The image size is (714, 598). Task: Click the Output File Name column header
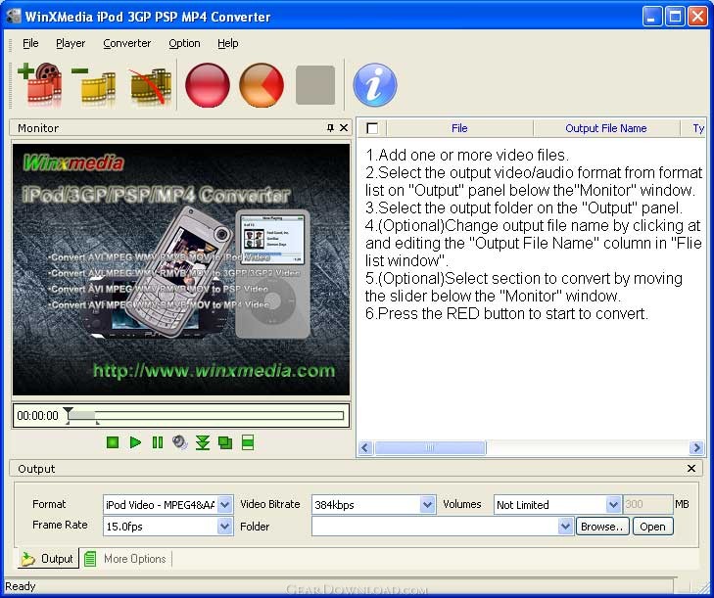click(x=606, y=128)
